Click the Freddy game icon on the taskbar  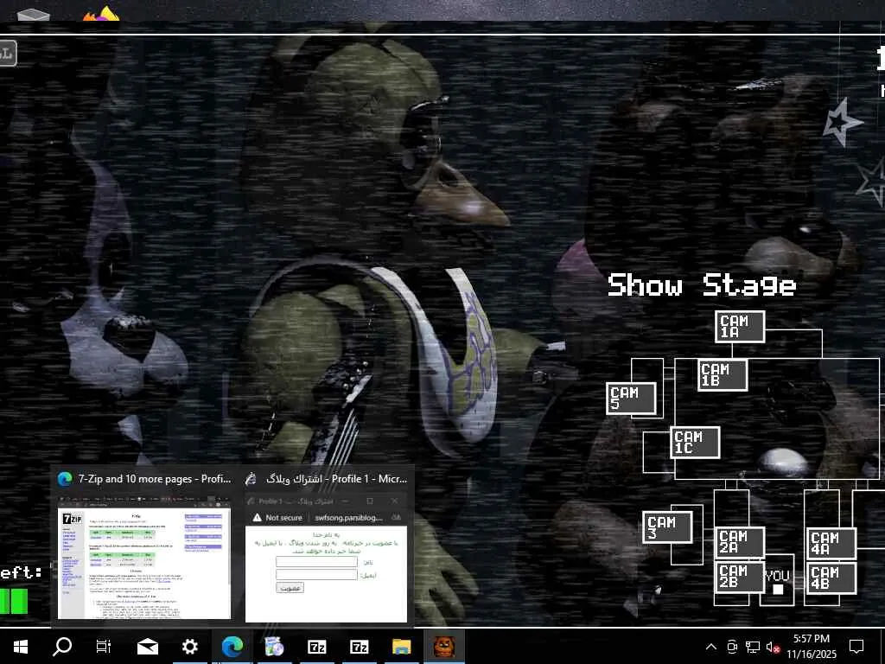pos(444,647)
